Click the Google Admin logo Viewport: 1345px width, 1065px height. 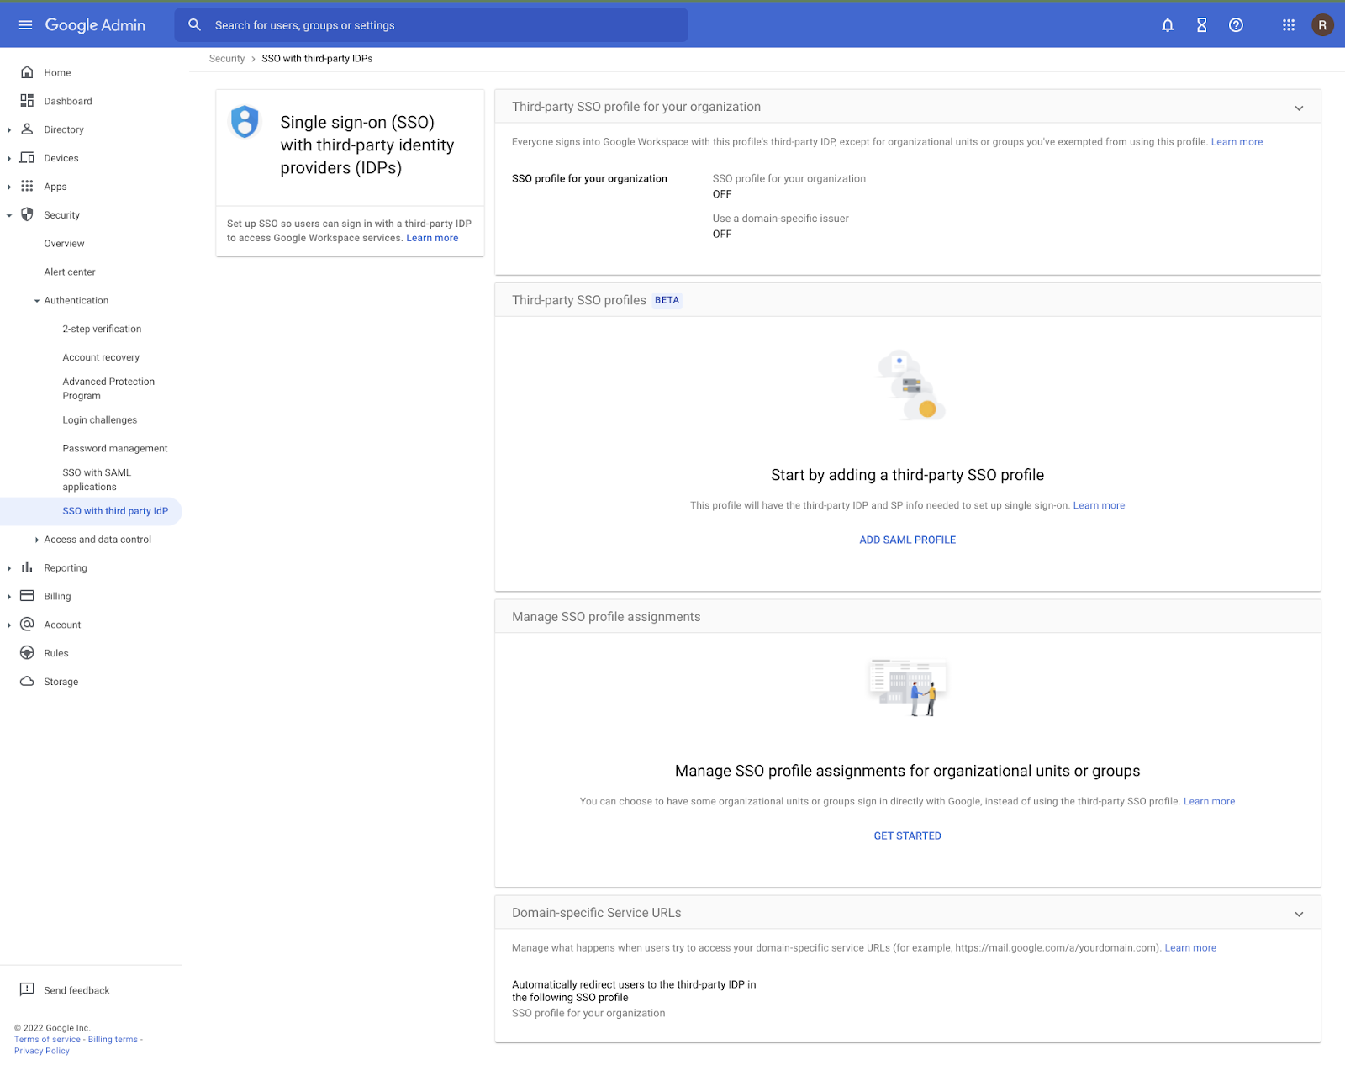(x=95, y=25)
